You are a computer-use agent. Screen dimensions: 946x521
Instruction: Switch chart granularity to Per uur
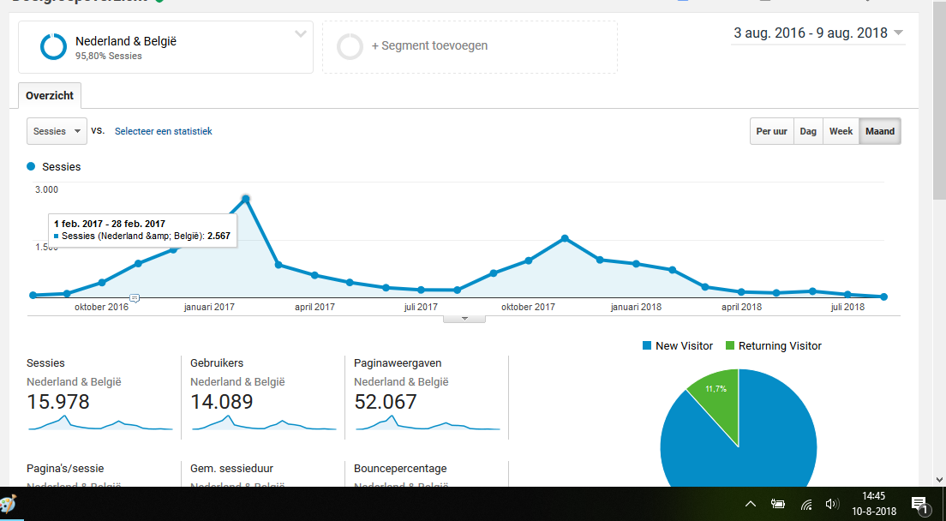[772, 131]
